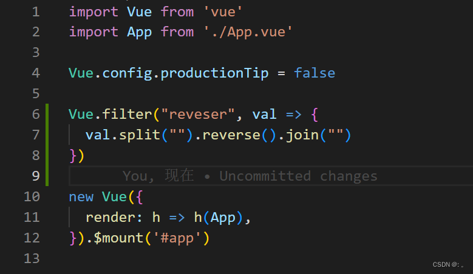The height and width of the screenshot is (274, 473).
Task: Click the '#app' selector string
Action: [177, 238]
